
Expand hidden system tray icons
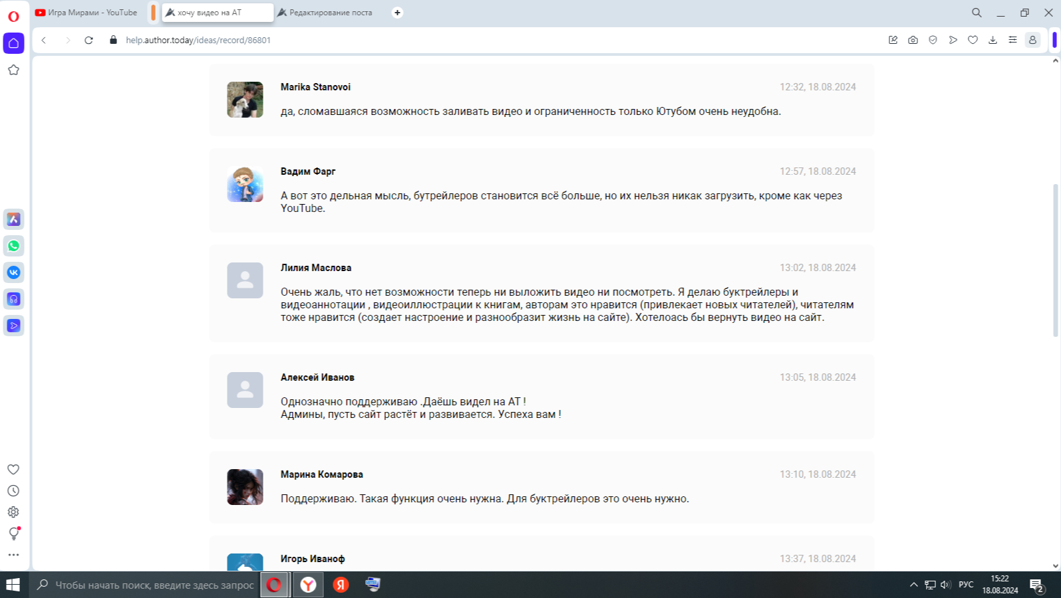click(913, 585)
